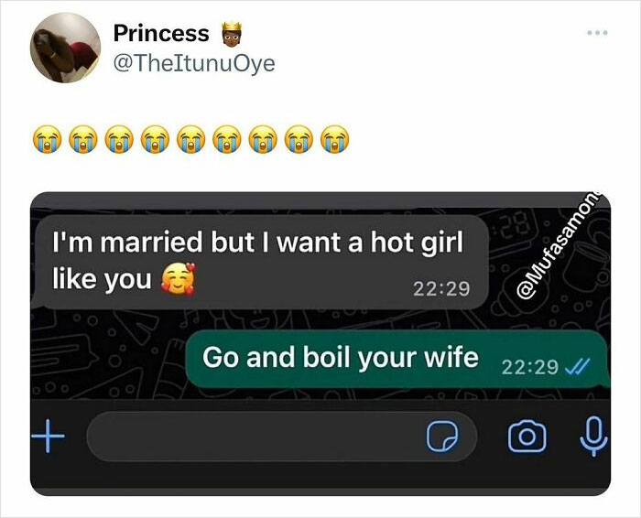The image size is (641, 518).
Task: Tap the plus attachment icon in chat
Action: pos(48,436)
